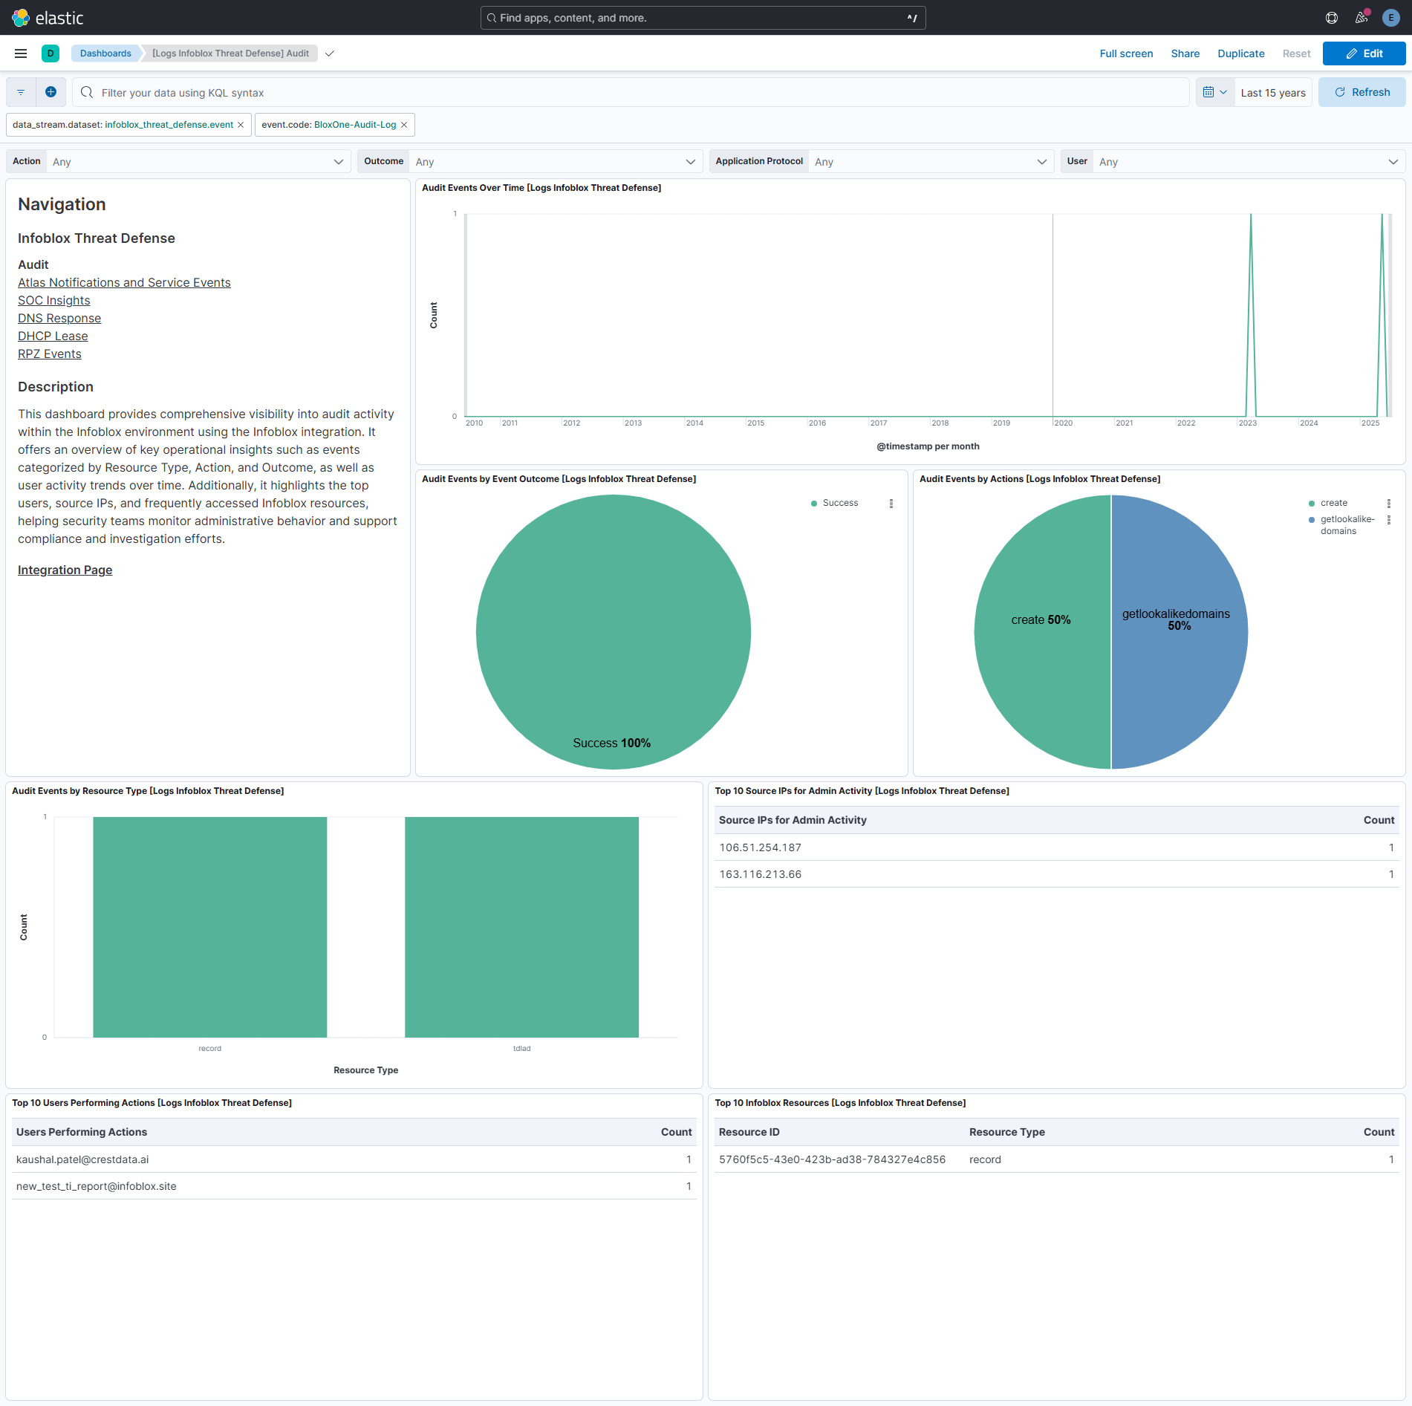This screenshot has height=1406, width=1412.
Task: Click the Resource ID column header
Action: click(x=749, y=1132)
